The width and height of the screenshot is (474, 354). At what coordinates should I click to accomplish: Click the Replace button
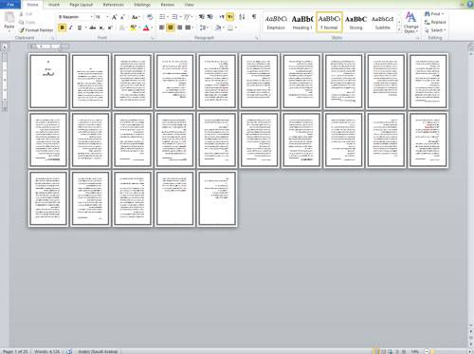(435, 22)
